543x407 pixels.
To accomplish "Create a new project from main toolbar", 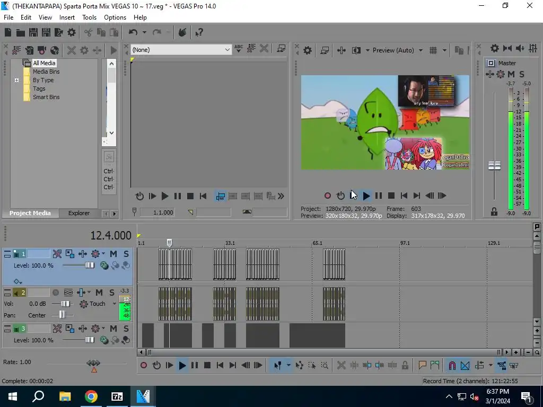I will [8, 32].
